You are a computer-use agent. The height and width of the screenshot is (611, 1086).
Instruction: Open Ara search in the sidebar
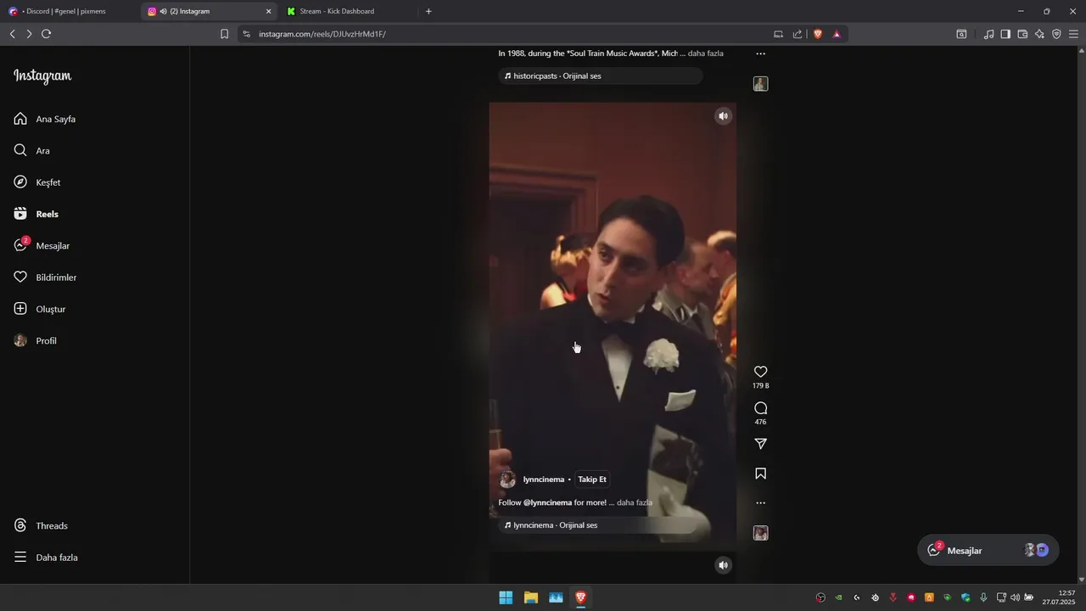click(x=32, y=150)
